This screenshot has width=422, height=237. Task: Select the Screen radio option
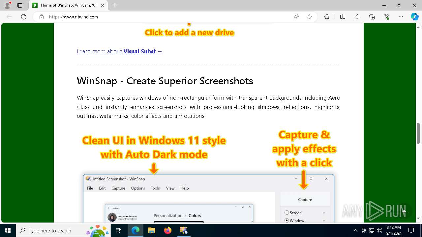click(286, 213)
